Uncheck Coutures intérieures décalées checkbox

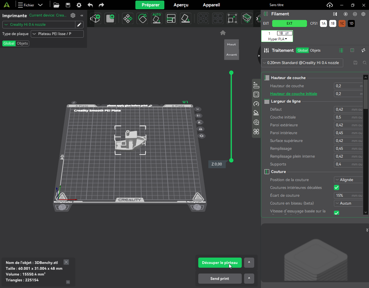[x=337, y=187]
